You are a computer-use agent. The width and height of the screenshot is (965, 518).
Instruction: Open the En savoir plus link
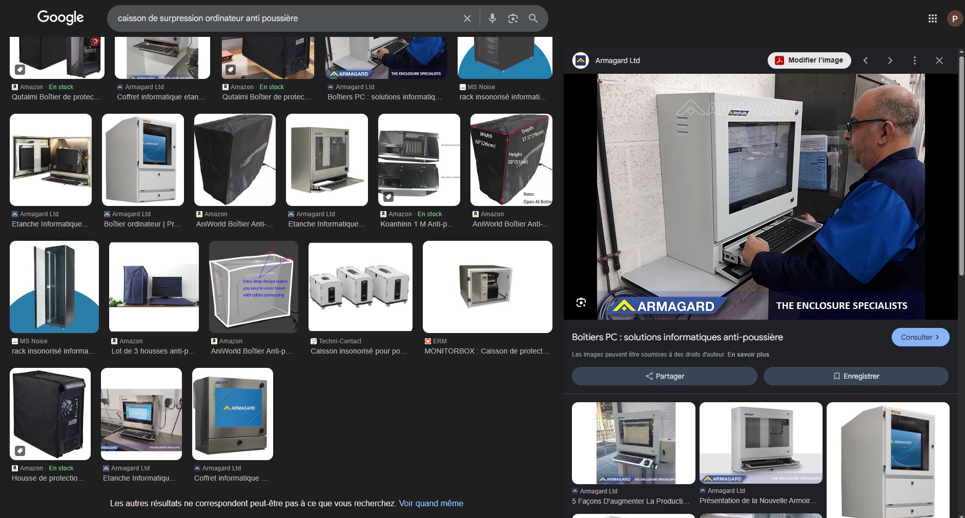click(x=748, y=355)
